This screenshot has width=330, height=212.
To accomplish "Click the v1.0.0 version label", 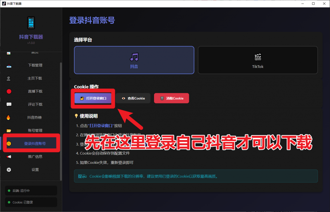I will [x=31, y=43].
